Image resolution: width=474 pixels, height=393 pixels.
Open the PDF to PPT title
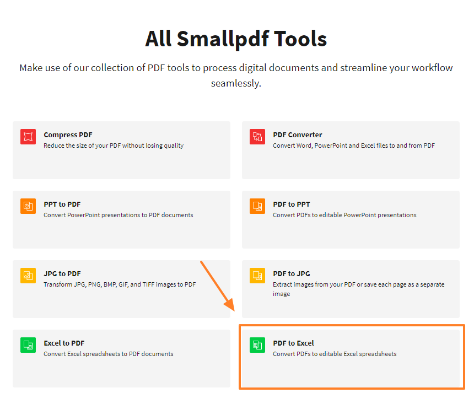pyautogui.click(x=292, y=204)
